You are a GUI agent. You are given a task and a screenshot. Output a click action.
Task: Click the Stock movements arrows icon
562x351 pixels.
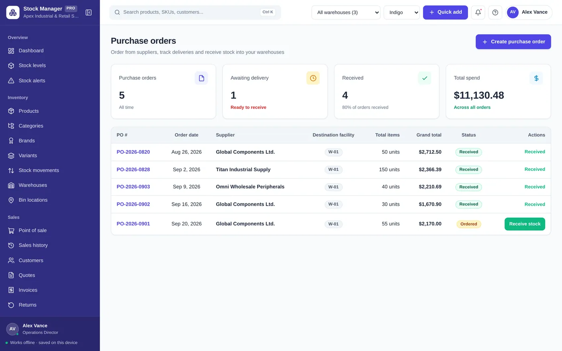11,170
